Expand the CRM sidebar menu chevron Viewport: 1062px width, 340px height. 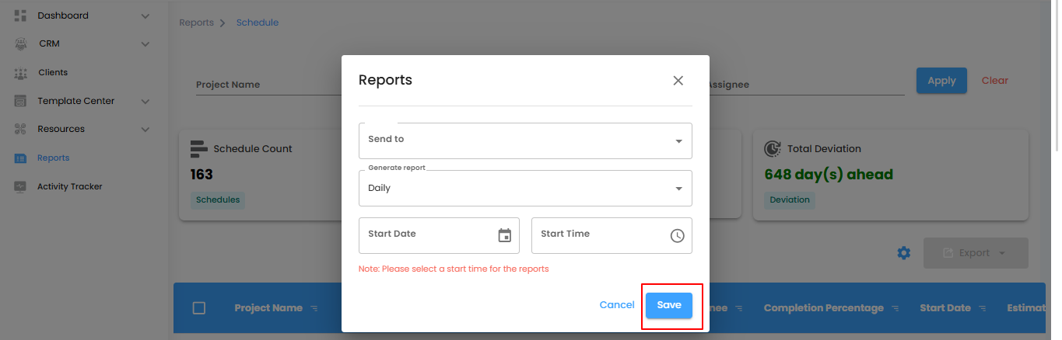coord(145,44)
